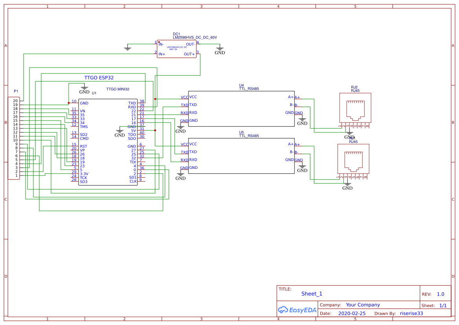Select the green wire from OUT+ of DC1
459x325 pixels.
pos(201,65)
